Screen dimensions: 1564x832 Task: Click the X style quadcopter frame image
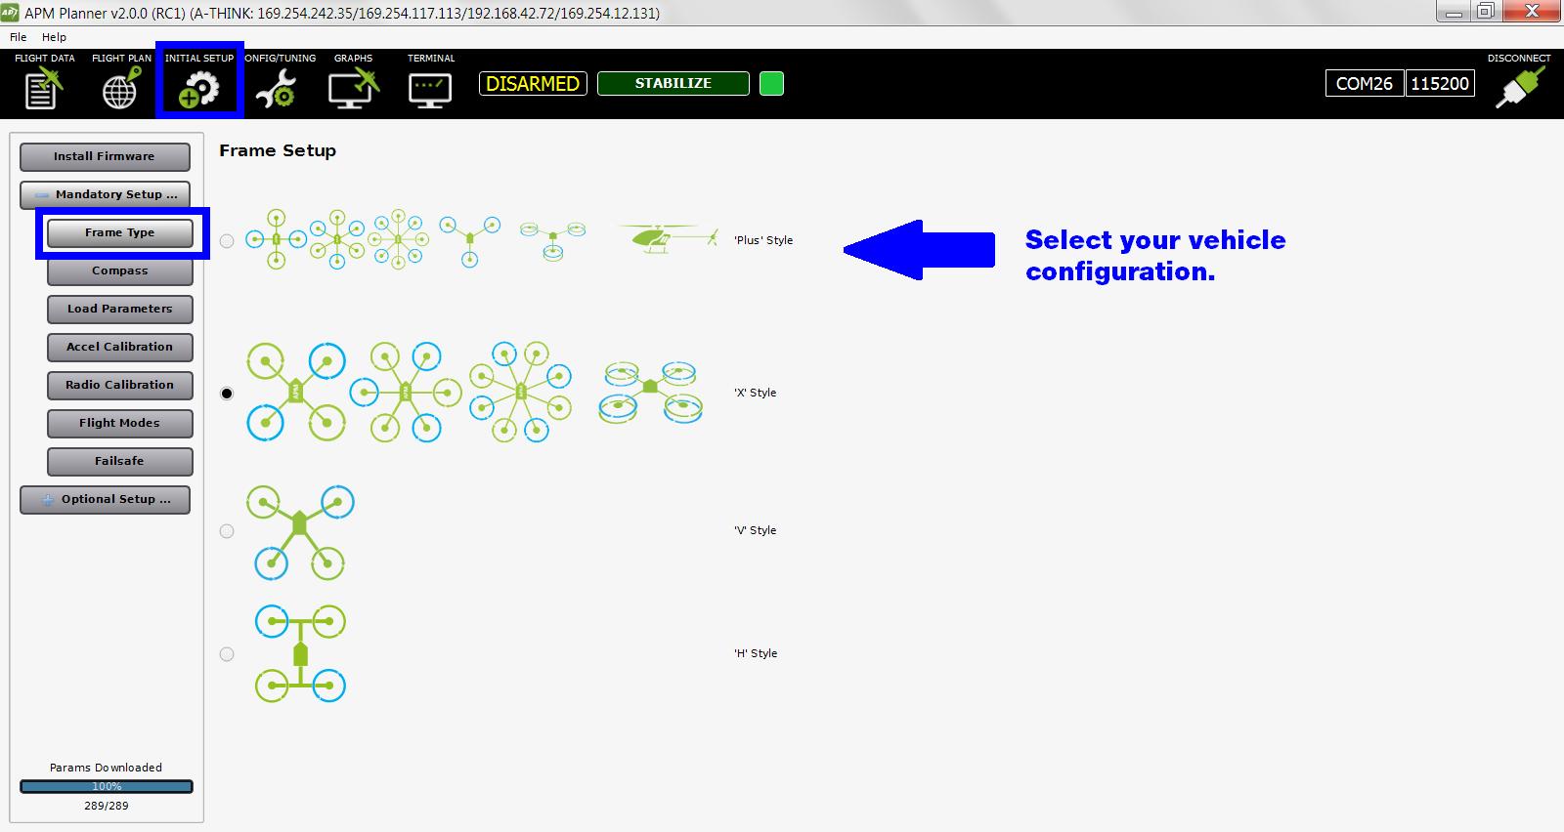295,392
